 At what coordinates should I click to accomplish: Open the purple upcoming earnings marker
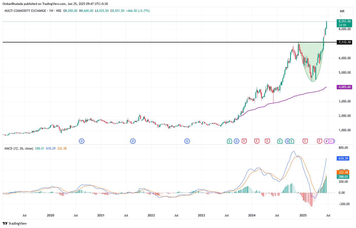coord(331,141)
